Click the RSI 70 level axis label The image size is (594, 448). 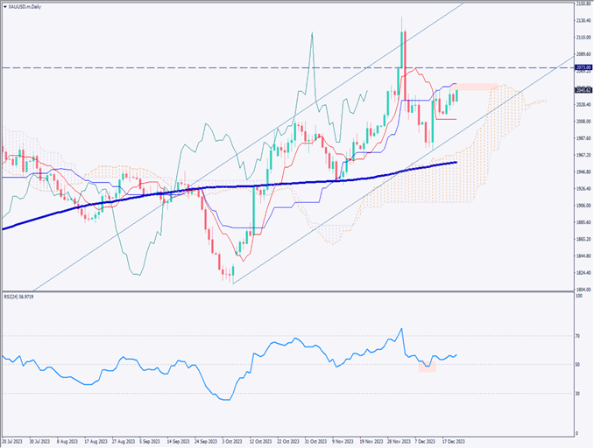577,336
